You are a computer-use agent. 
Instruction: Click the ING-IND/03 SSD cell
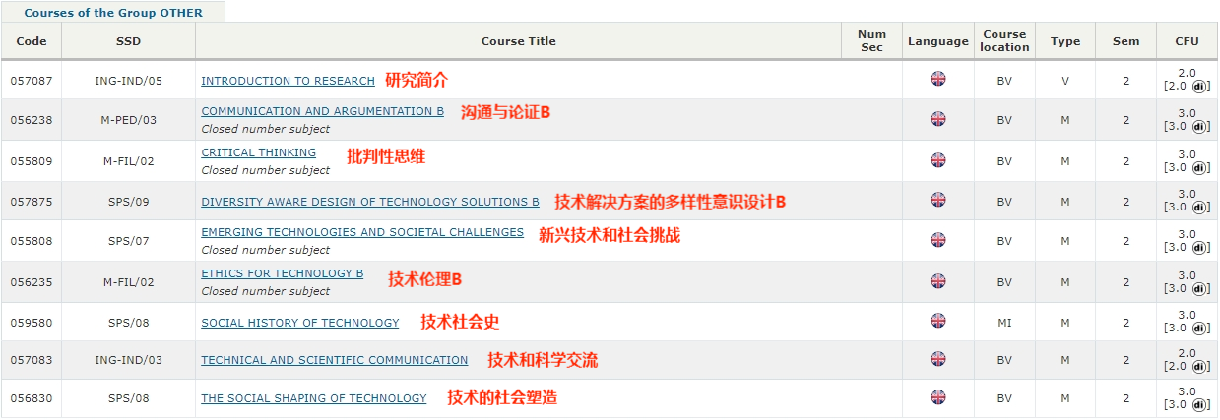pos(129,360)
